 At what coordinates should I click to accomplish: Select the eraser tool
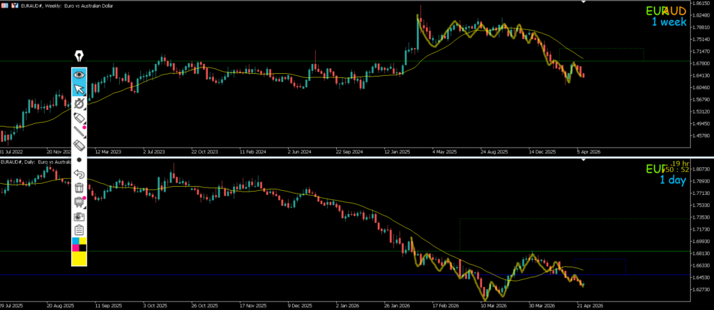pos(79,146)
